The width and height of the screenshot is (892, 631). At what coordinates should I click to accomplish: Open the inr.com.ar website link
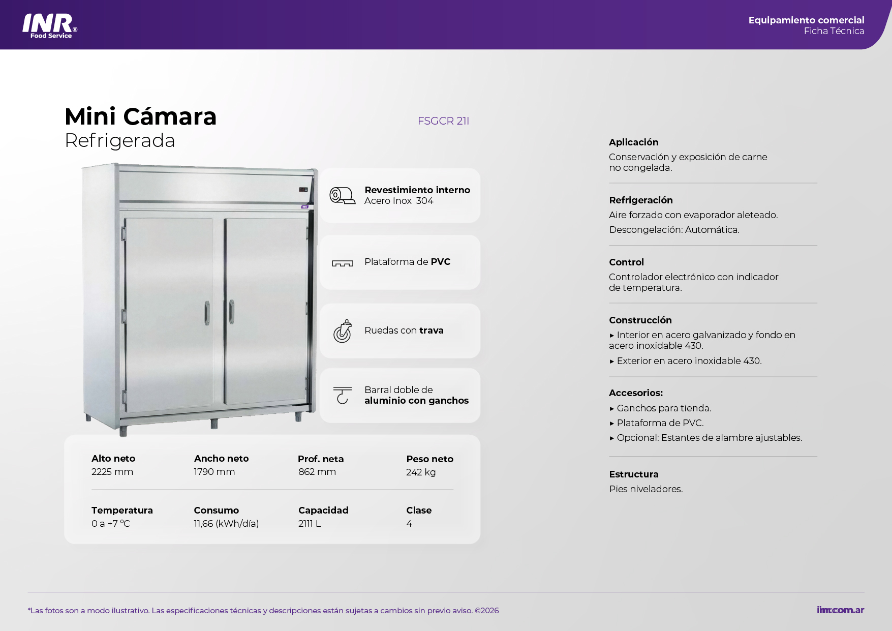840,610
